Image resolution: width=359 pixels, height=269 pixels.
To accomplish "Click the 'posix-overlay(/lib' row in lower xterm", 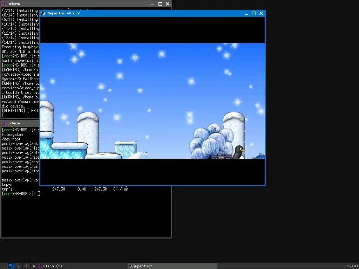I will point(21,148).
